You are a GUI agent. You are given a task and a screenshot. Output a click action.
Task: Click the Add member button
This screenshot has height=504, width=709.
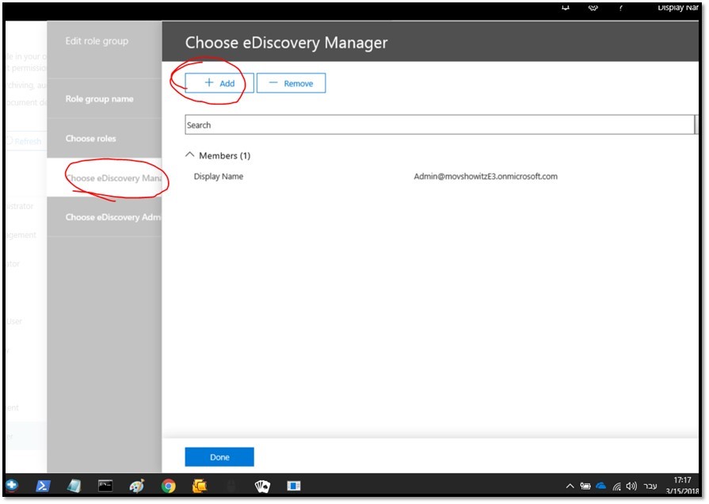tap(219, 83)
